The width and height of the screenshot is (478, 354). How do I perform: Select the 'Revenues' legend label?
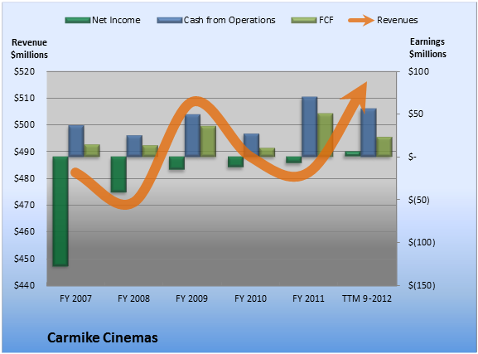[397, 20]
